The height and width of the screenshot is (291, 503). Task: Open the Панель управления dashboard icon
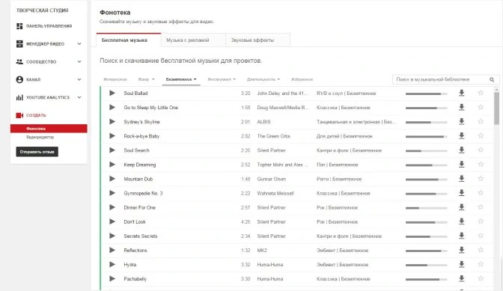[x=19, y=26]
